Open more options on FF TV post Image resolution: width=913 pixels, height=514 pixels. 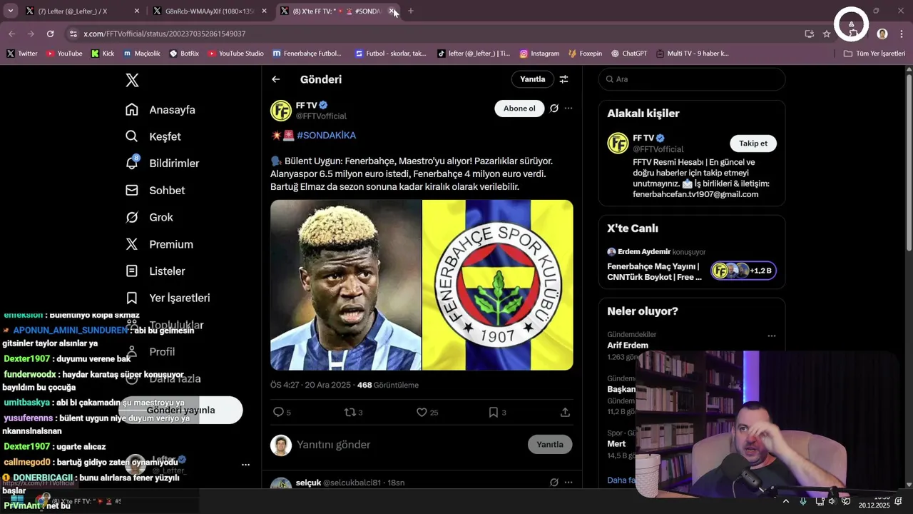point(568,109)
